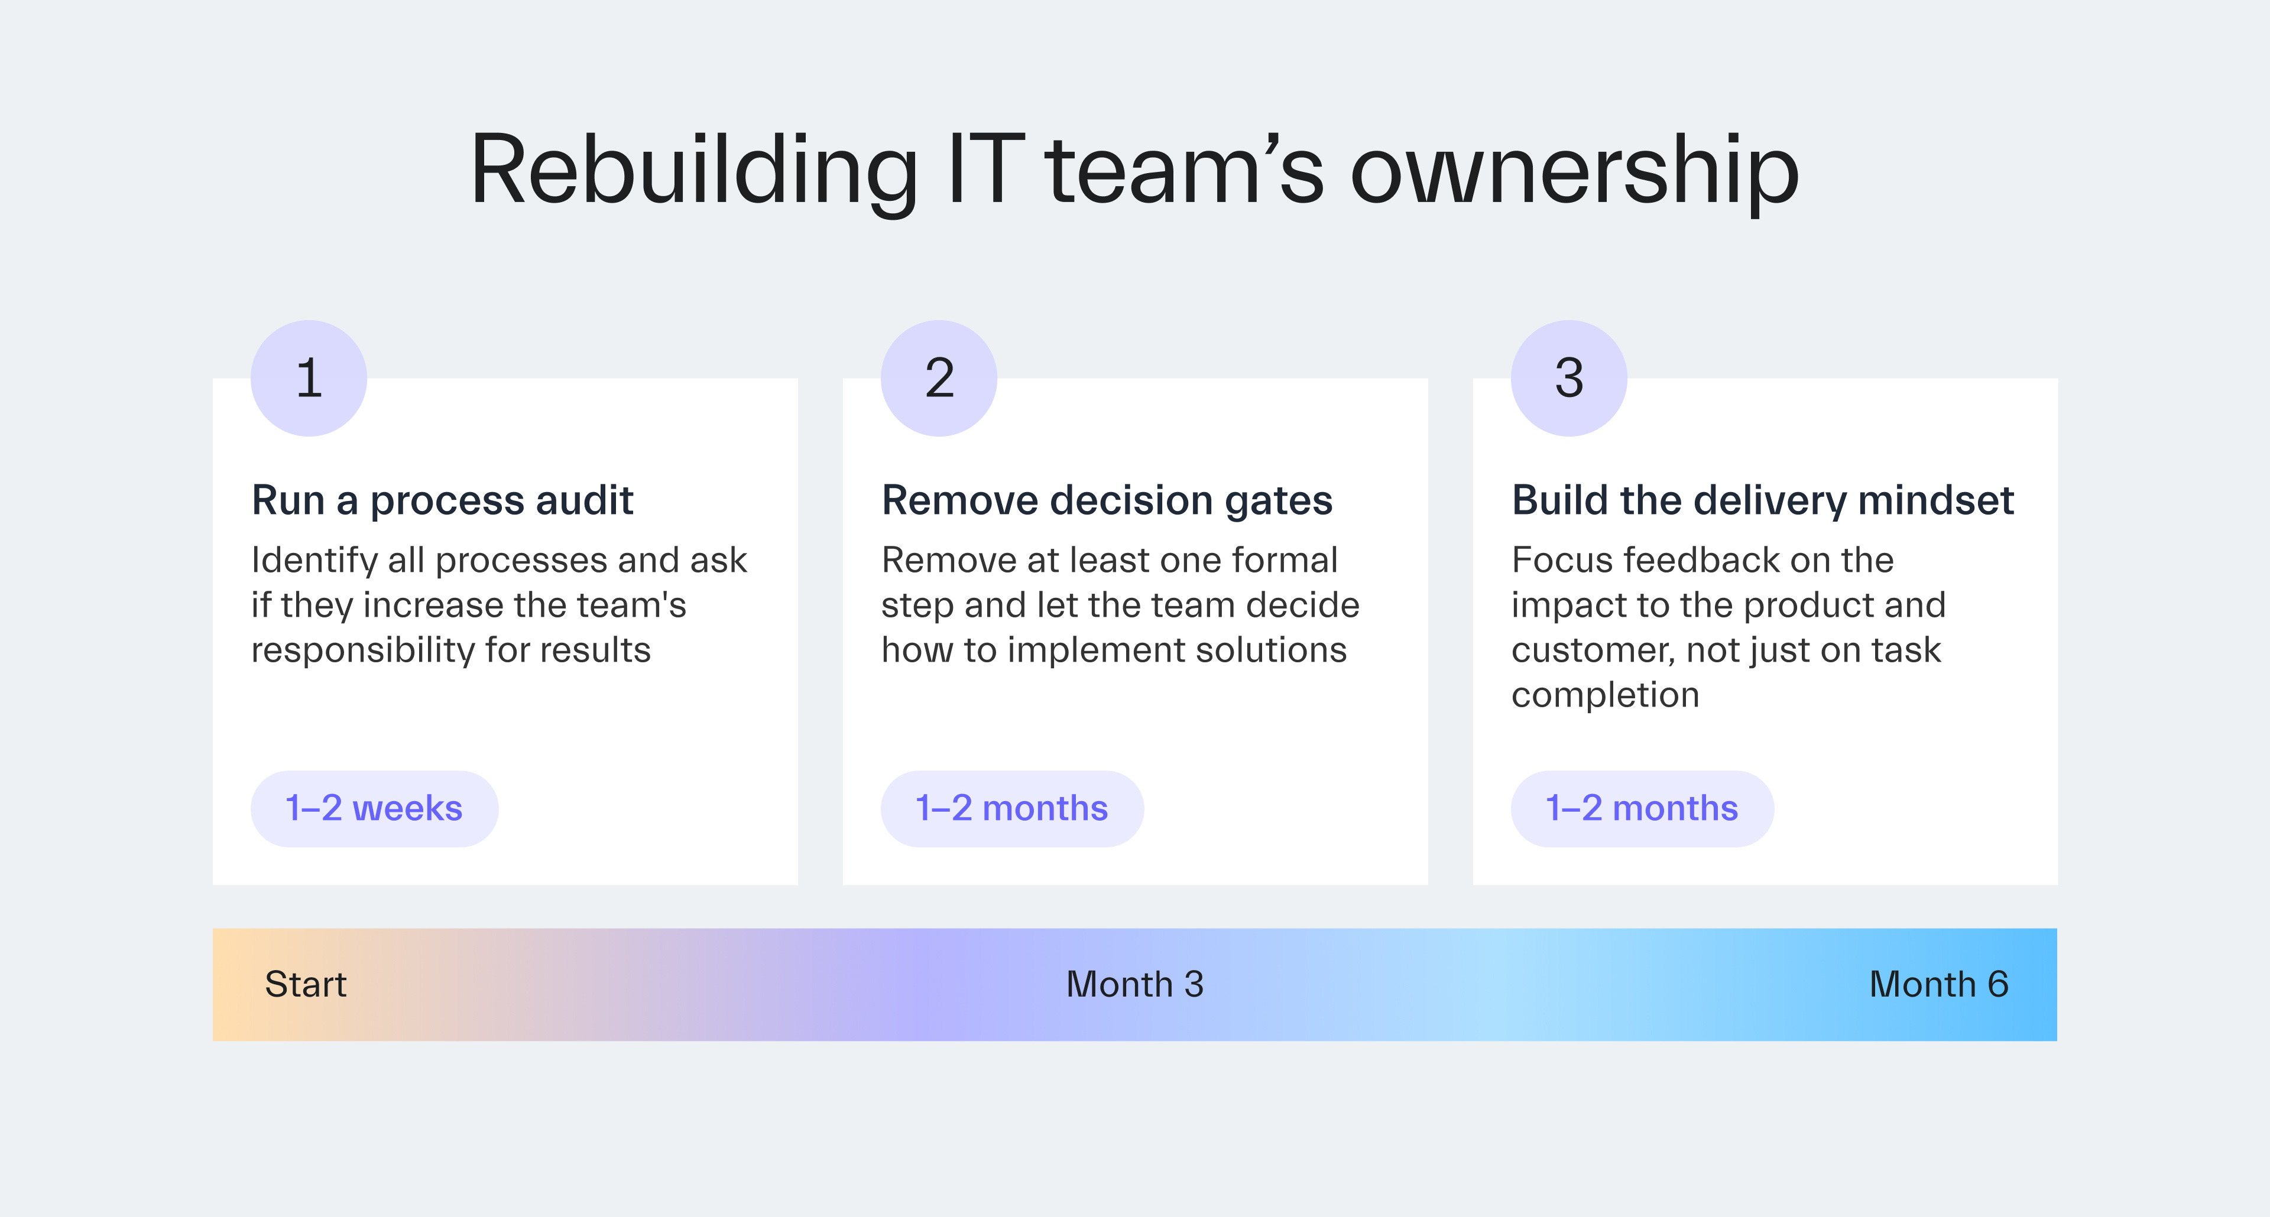Click the 'Month 6' timeline marker
The image size is (2270, 1217).
tap(1939, 984)
